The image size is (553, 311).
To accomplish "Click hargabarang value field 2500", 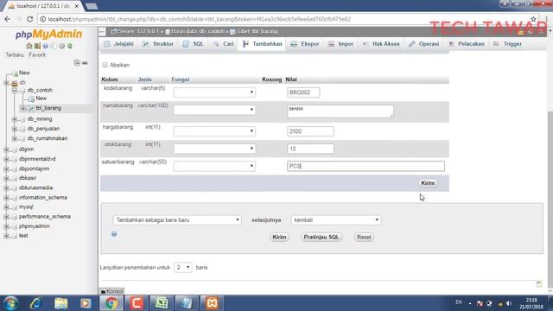I will [310, 131].
